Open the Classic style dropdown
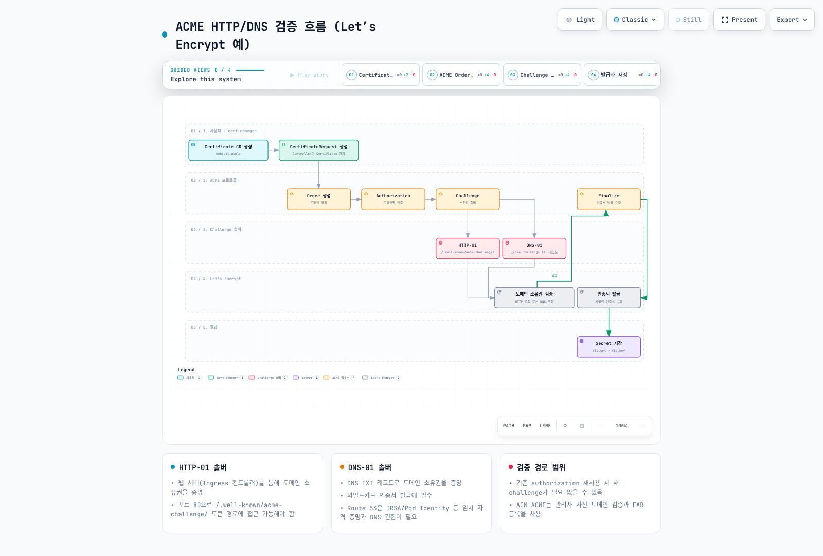Screen dimensions: 823x556 pyautogui.click(x=635, y=20)
